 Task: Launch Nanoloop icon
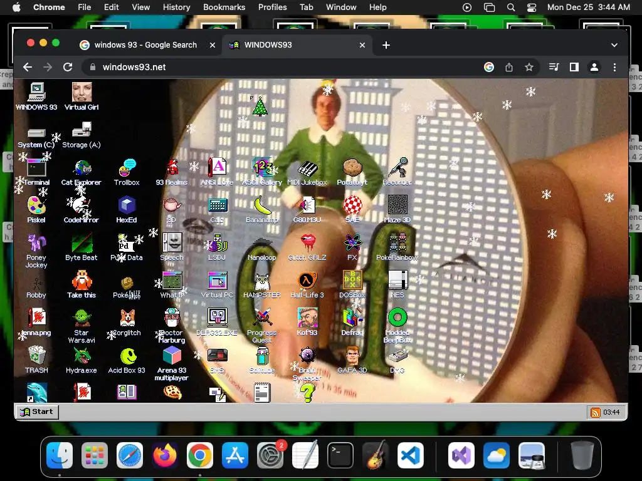261,249
